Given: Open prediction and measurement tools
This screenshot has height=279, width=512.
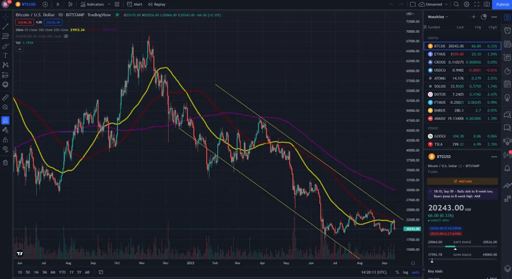Looking at the screenshot, I should (x=5, y=75).
